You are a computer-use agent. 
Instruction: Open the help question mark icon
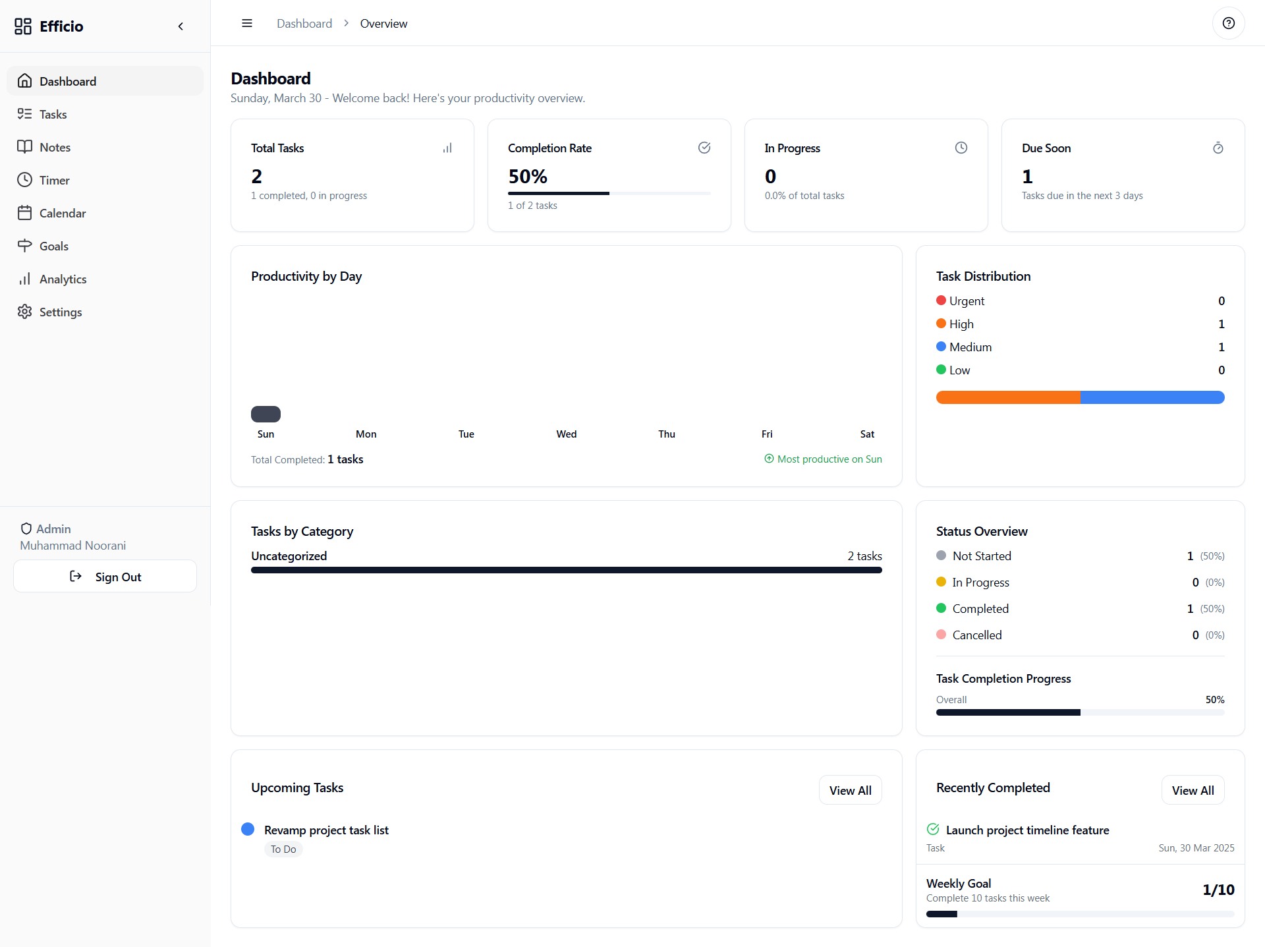coord(1228,23)
